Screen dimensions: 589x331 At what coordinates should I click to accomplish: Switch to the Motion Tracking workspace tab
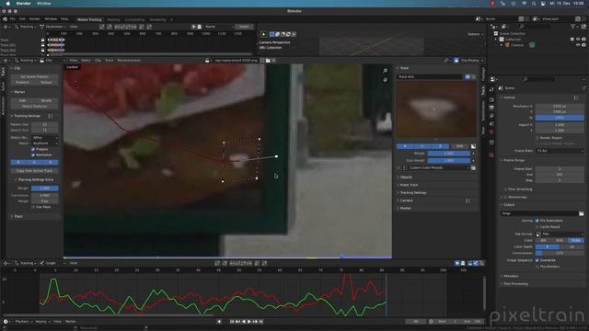[x=89, y=19]
